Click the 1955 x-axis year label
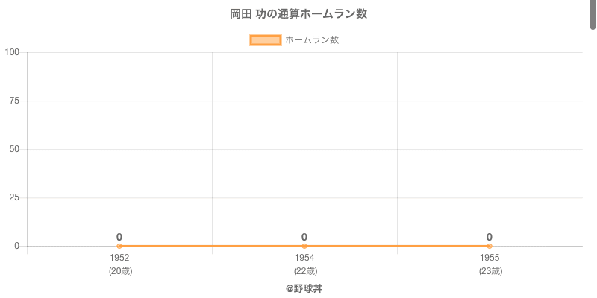This screenshot has width=597, height=298. pyautogui.click(x=490, y=258)
